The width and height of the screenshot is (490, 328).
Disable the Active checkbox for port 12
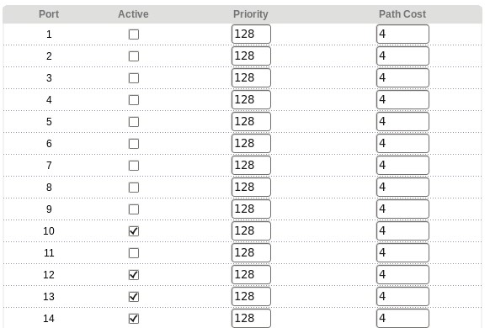tap(134, 275)
